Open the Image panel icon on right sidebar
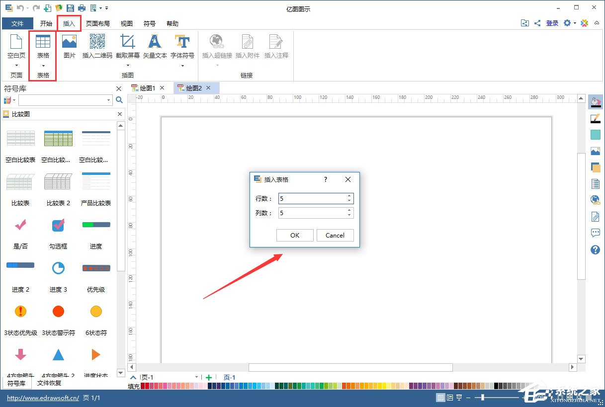Image resolution: width=605 pixels, height=407 pixels. (x=595, y=151)
